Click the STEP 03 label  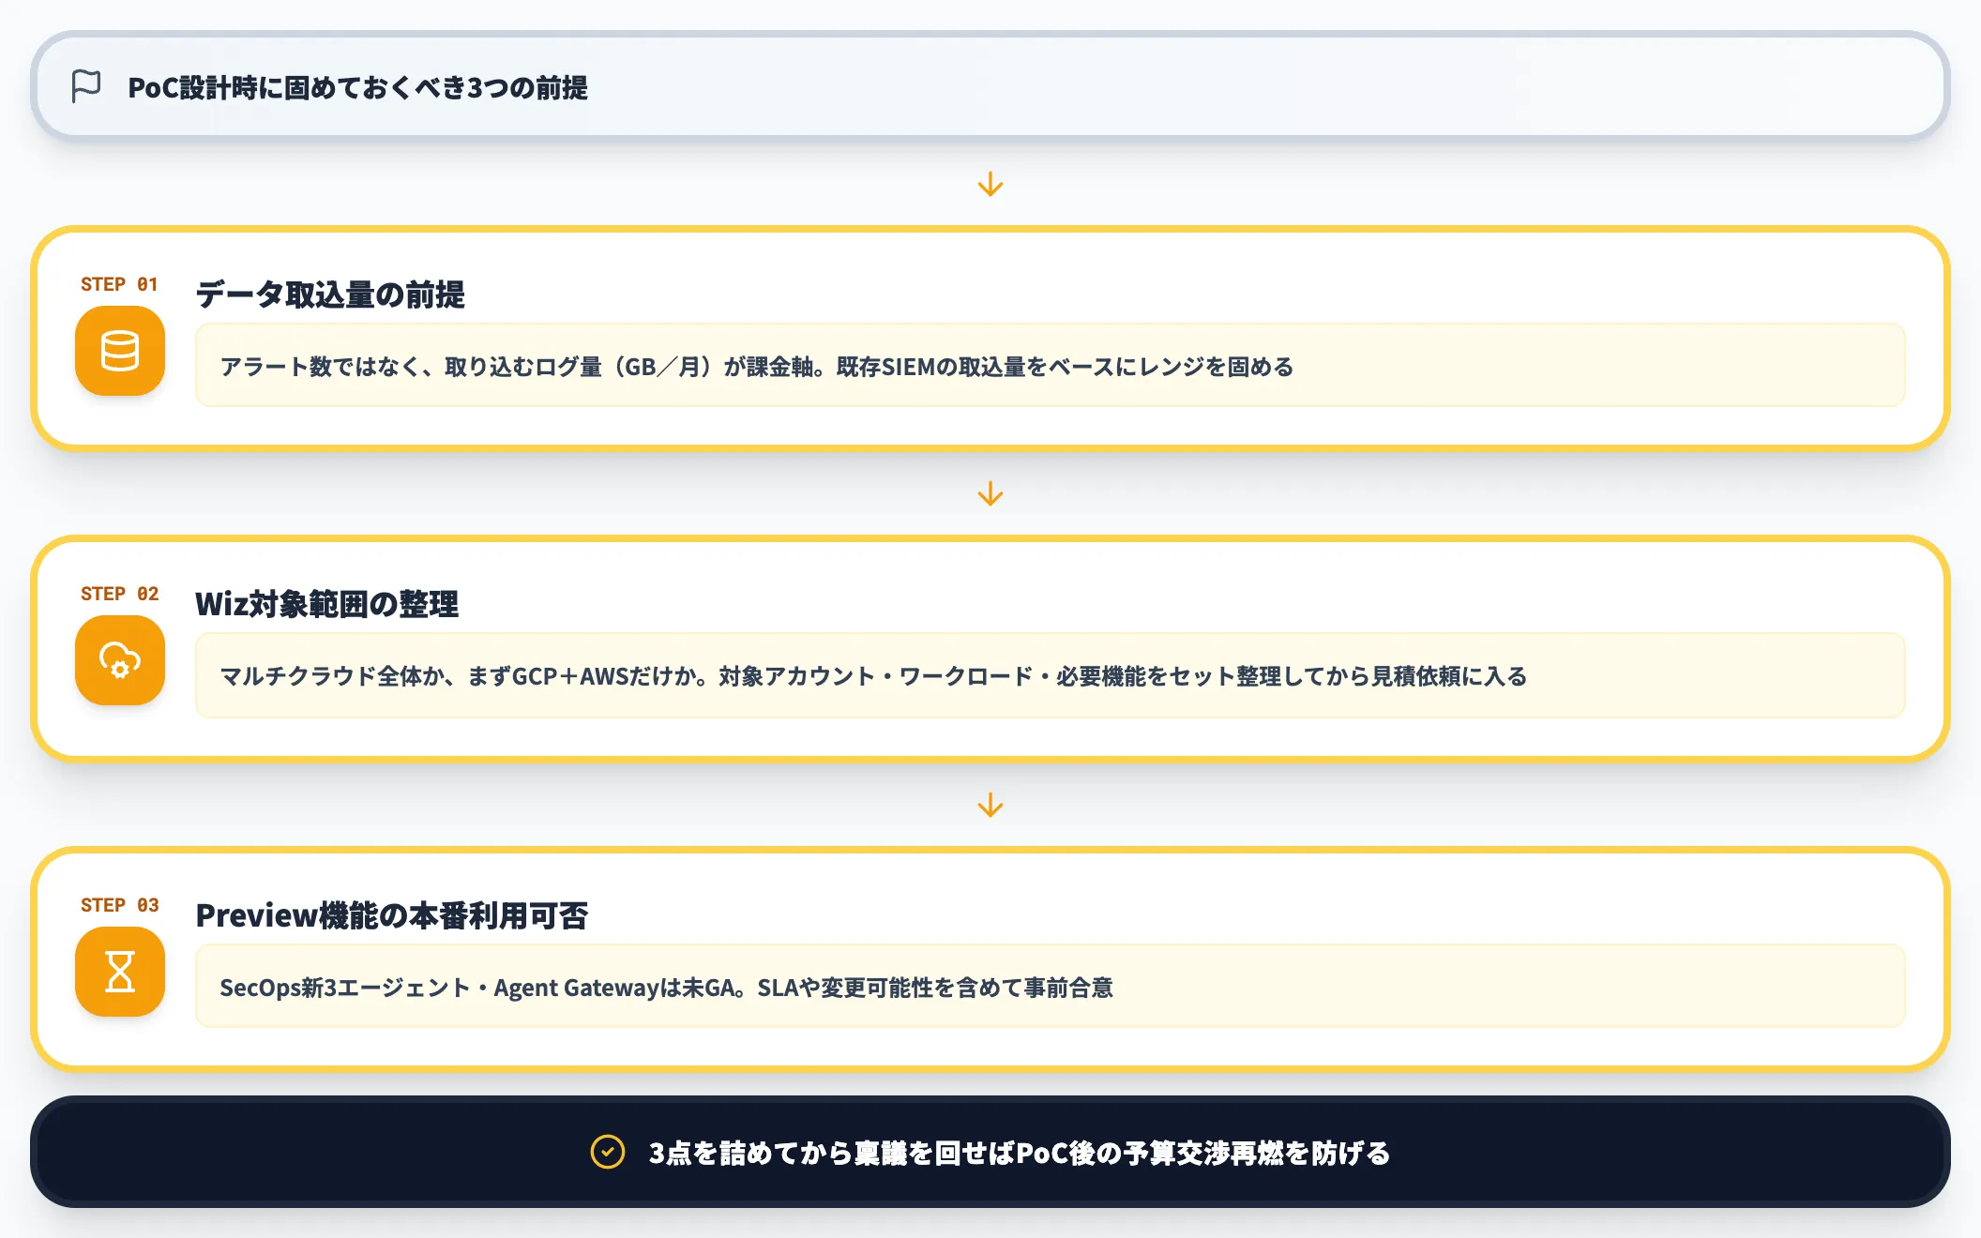tap(119, 905)
